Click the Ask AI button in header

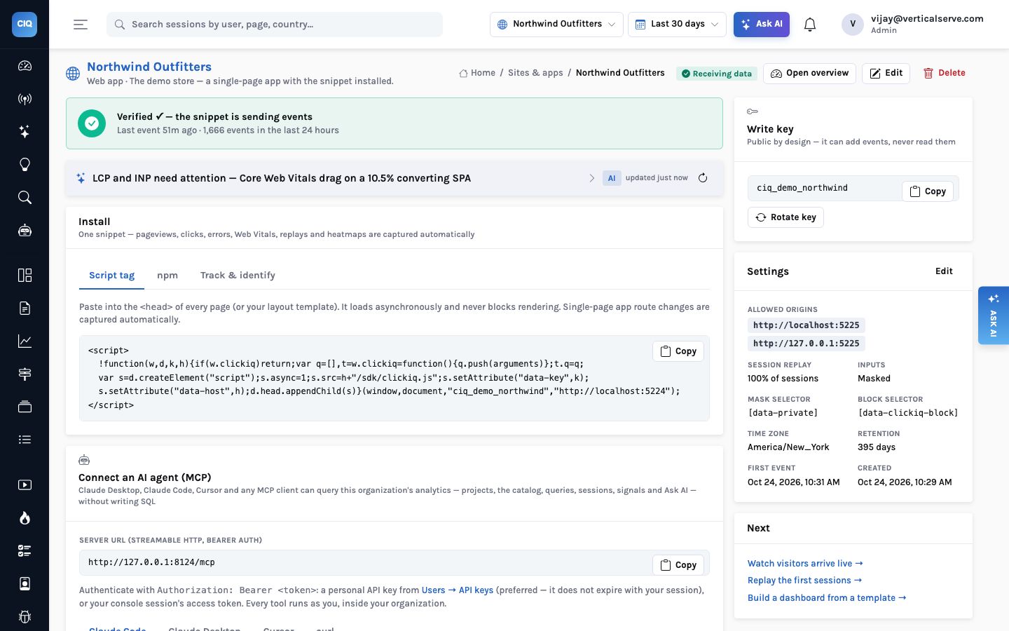762,24
